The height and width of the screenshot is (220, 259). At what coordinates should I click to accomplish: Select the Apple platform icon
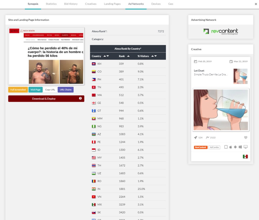231,147
